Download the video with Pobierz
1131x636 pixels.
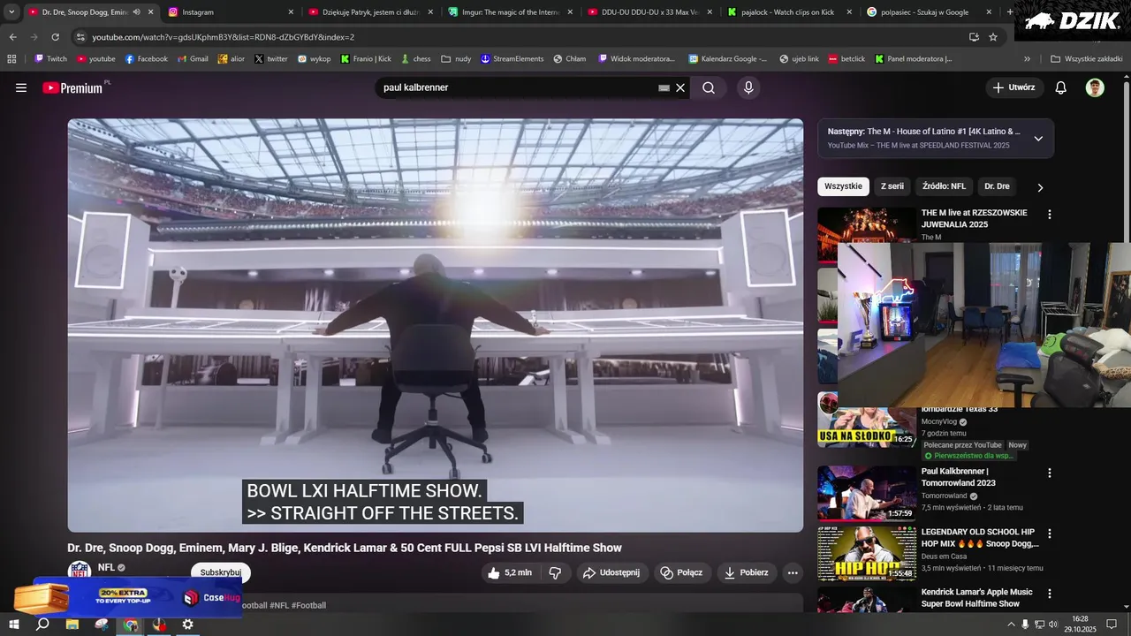pos(747,572)
